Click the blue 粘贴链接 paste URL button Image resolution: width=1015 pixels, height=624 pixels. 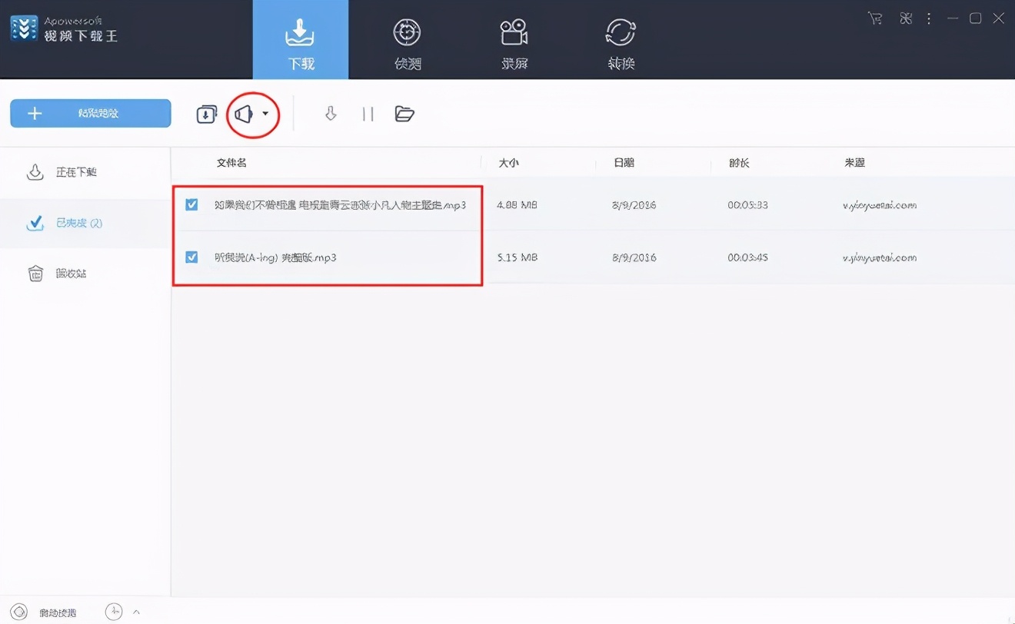[x=90, y=113]
